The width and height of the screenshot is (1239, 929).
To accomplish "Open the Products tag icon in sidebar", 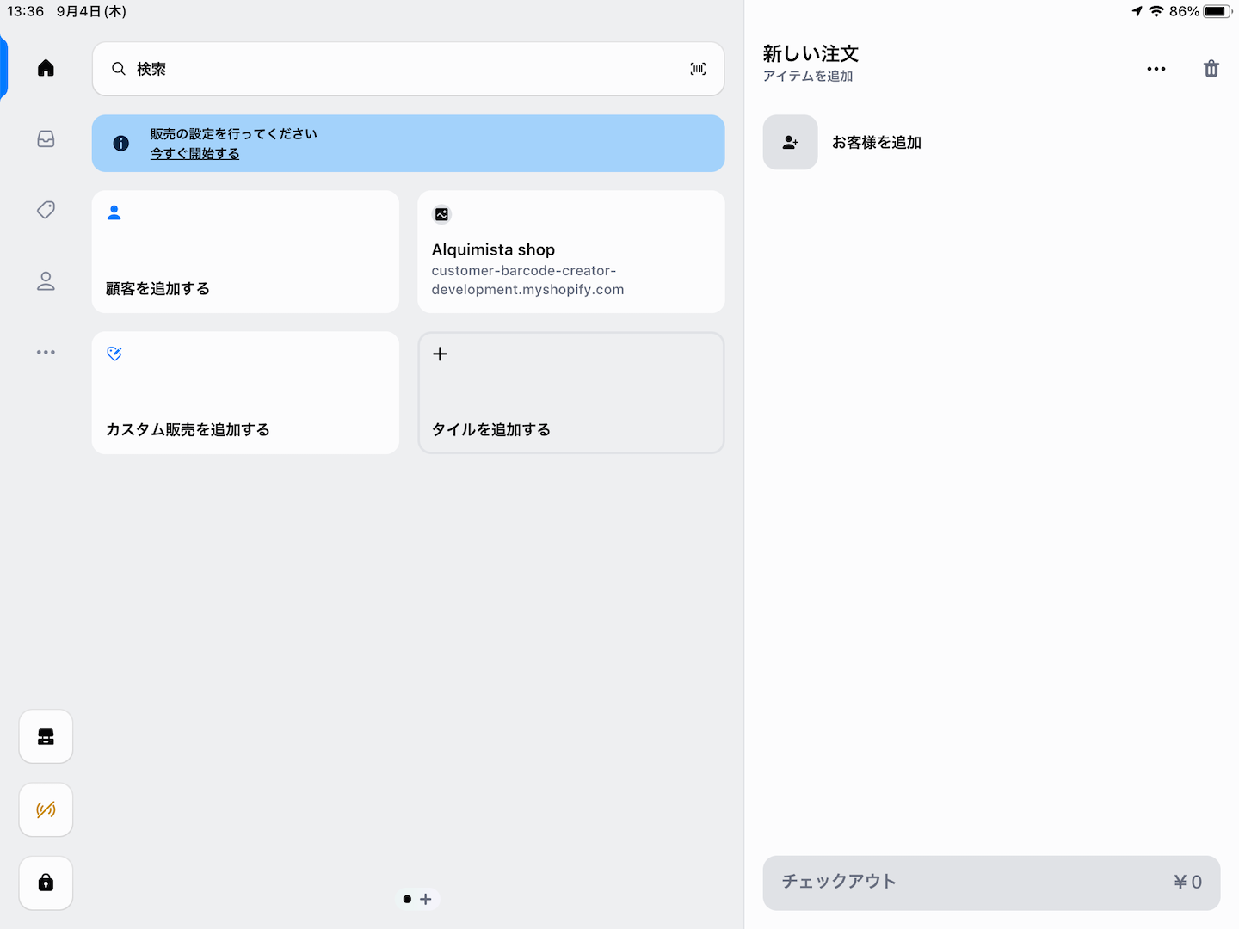I will [x=46, y=210].
